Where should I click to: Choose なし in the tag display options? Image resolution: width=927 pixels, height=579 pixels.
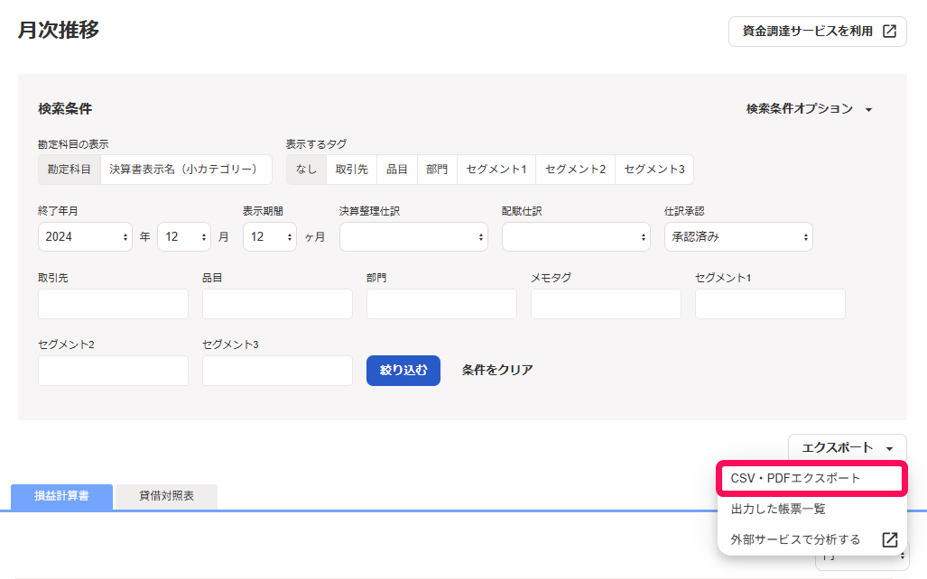[x=306, y=170]
